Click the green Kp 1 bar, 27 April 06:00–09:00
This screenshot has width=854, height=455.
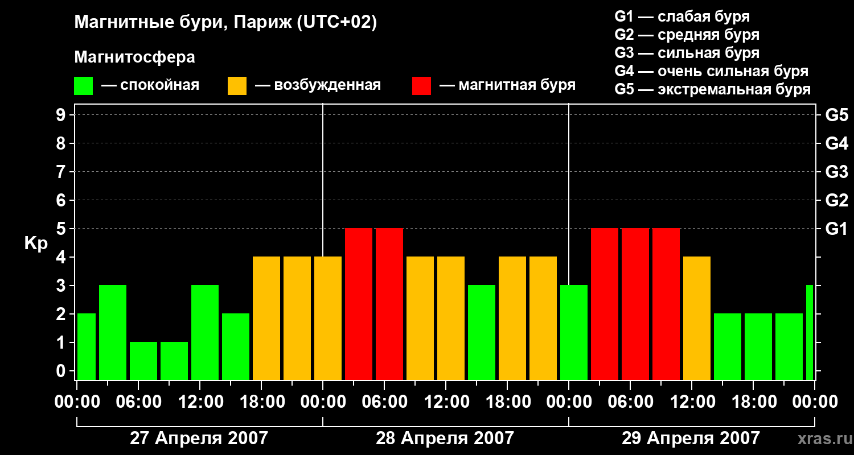pos(143,361)
